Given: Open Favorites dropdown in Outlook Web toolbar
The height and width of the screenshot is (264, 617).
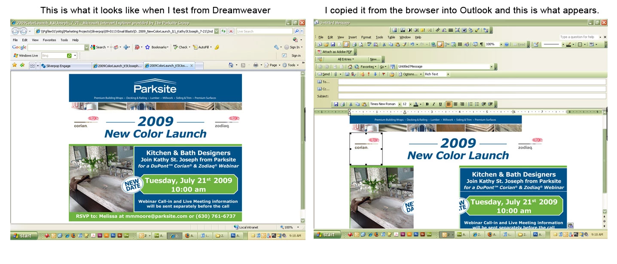Looking at the screenshot, I should tap(368, 67).
